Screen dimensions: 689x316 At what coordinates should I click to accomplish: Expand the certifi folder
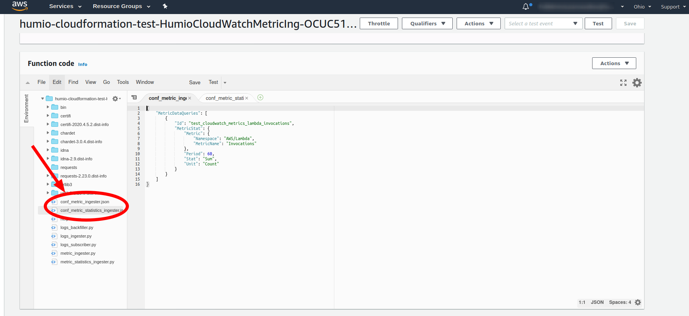(48, 115)
